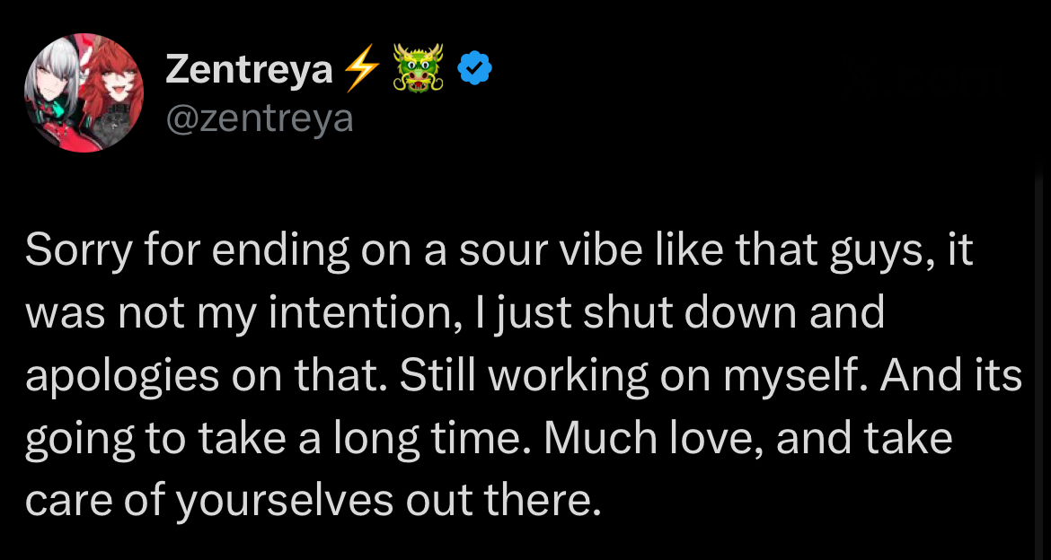Open the @zentreya handle link
Viewport: 1051px width, 560px height.
(260, 118)
